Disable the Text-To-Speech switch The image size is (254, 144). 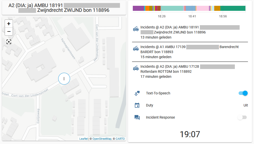click(x=243, y=93)
